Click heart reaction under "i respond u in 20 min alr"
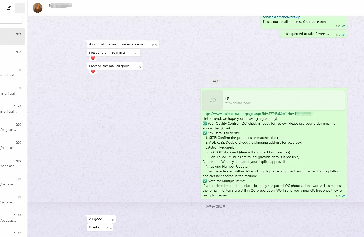 pyautogui.click(x=93, y=58)
